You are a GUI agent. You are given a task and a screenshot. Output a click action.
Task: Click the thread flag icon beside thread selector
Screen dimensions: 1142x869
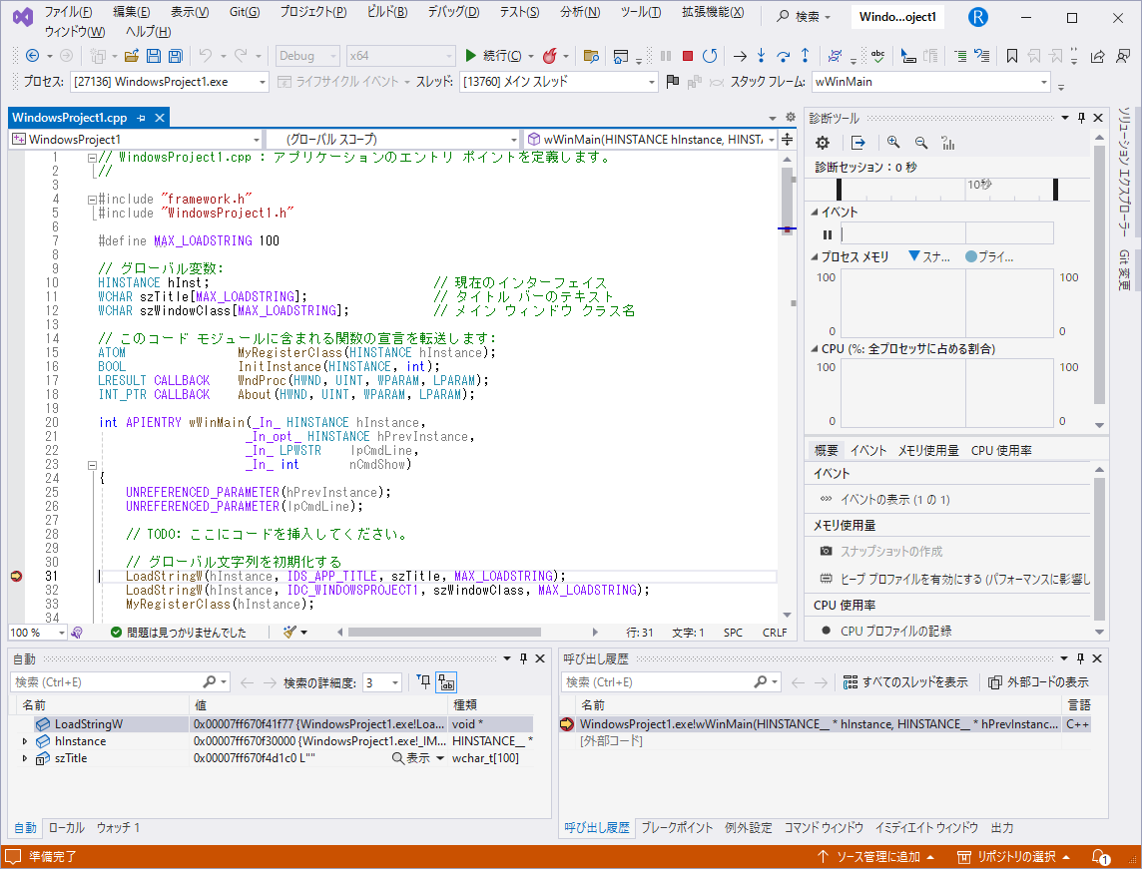click(673, 82)
